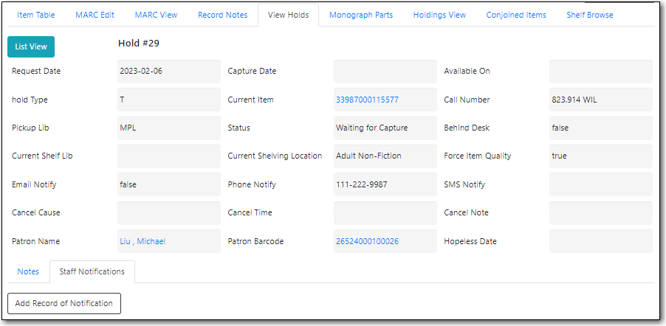
Task: Click the List View button
Action: click(31, 46)
